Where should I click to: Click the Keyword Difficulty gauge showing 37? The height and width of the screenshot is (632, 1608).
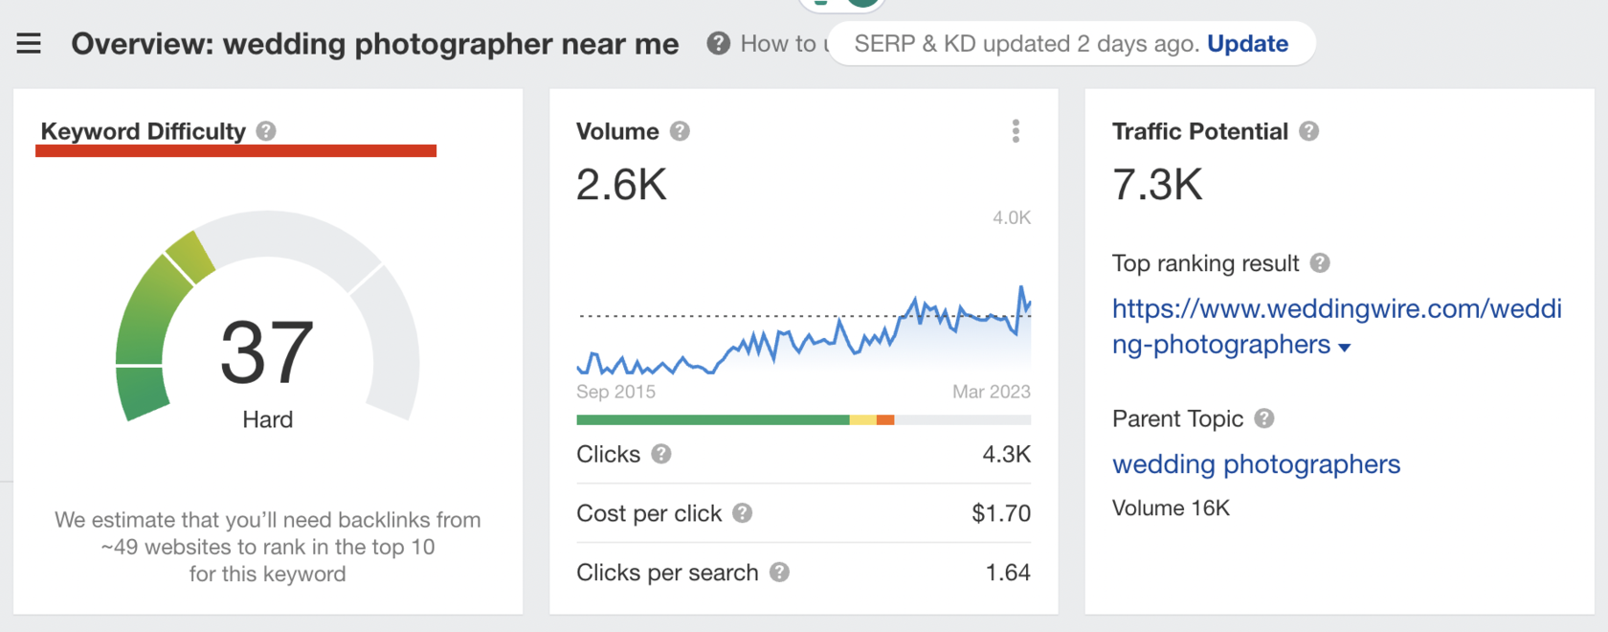pyautogui.click(x=268, y=354)
